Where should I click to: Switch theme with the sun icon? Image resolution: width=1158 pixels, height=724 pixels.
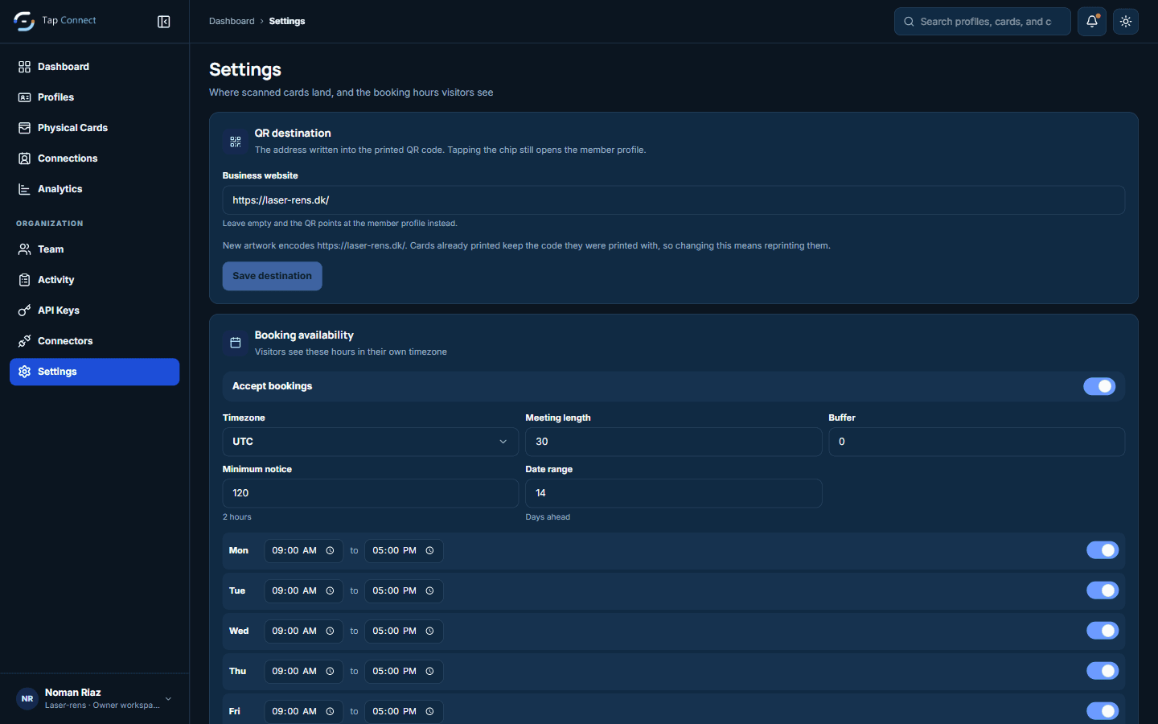coord(1126,22)
